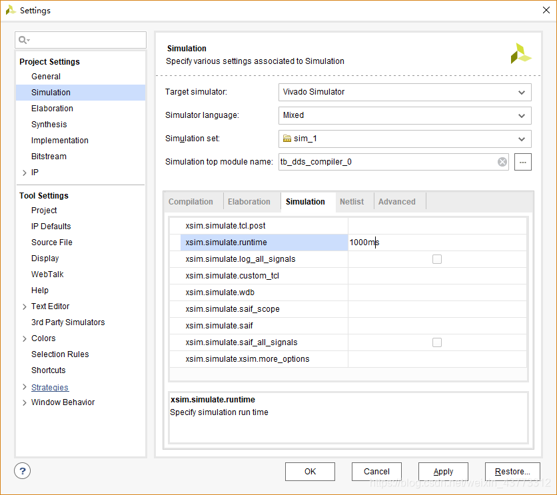The image size is (557, 495).
Task: Close the Settings dialog
Action: tap(546, 10)
